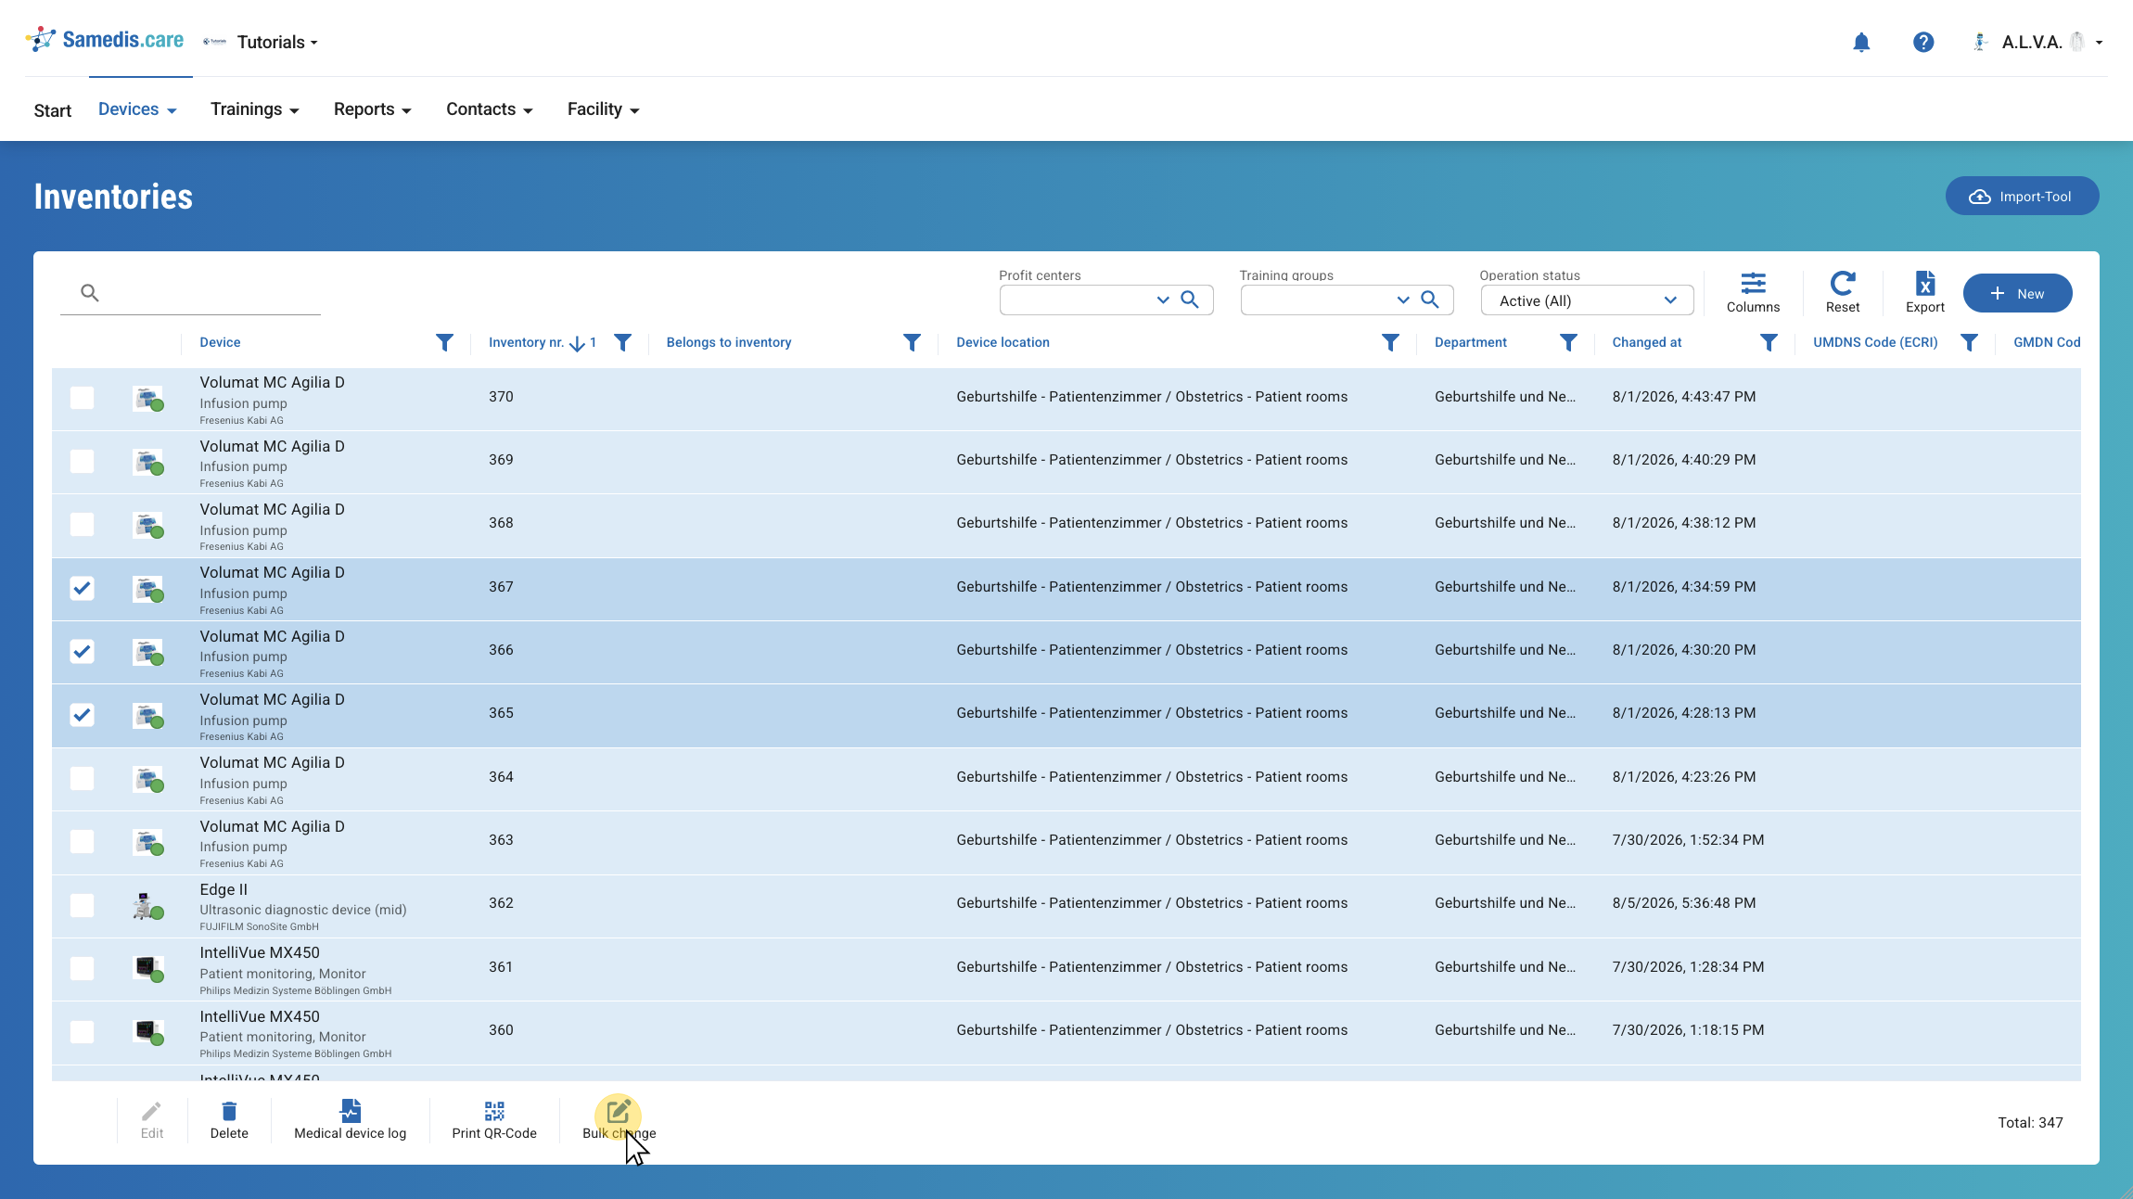Screen dimensions: 2133x1199
Task: Click the sort arrow on Inventory nr.
Action: (577, 344)
